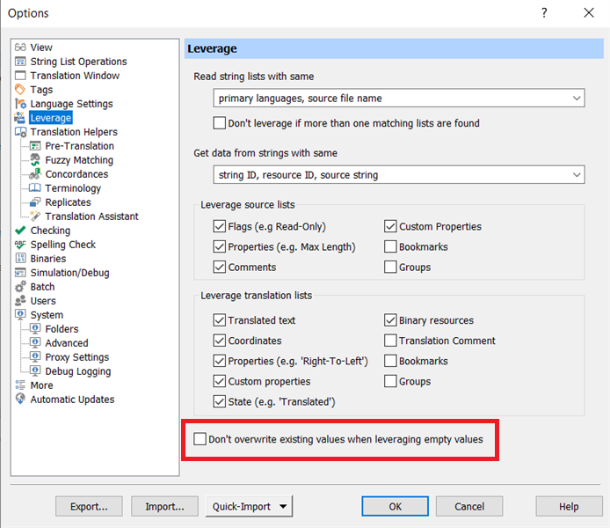This screenshot has width=610, height=528.
Task: Click the Users people icon
Action: (20, 301)
